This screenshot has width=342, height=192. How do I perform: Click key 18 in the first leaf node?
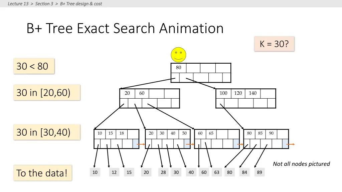point(122,133)
